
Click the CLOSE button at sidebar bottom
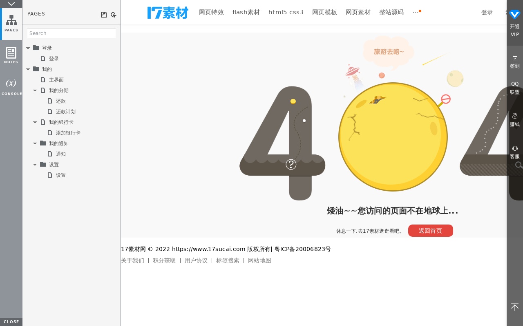coord(11,322)
